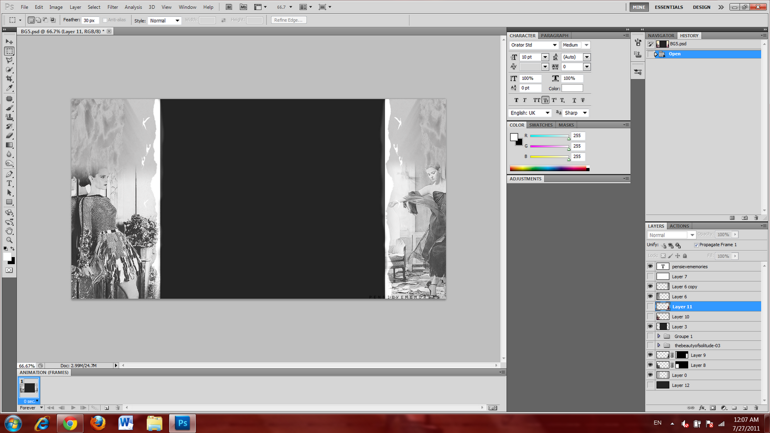
Task: Expand the Groupe 1 layer group
Action: [660, 336]
